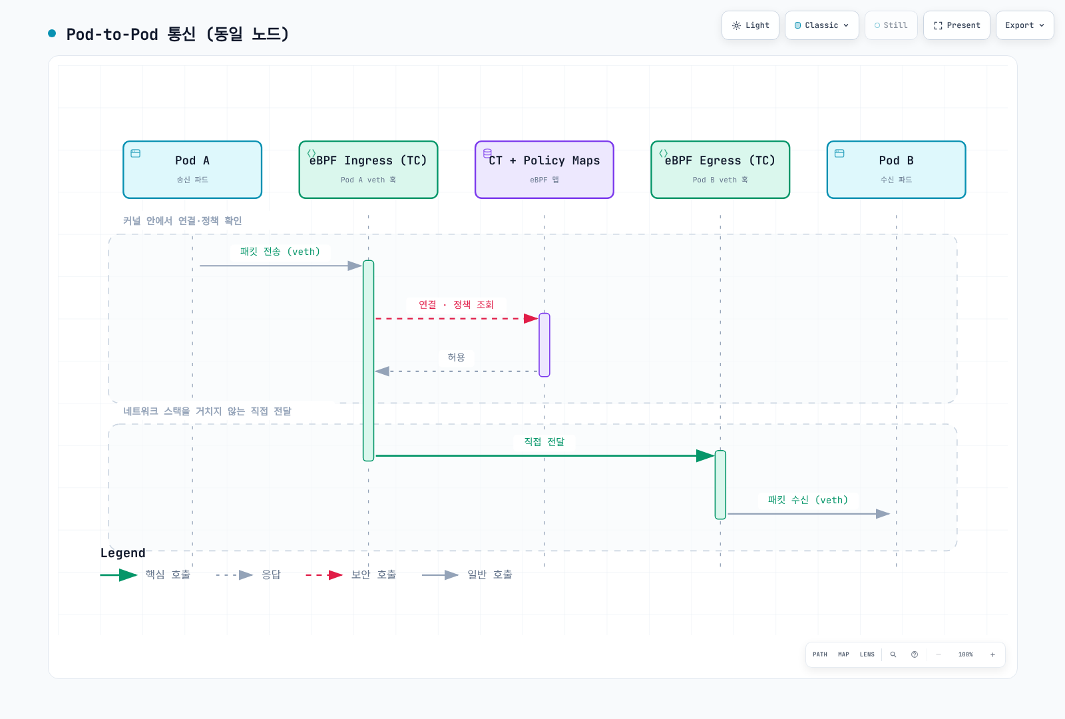1065x719 pixels.
Task: Click the window icon in Pod B
Action: tap(839, 153)
